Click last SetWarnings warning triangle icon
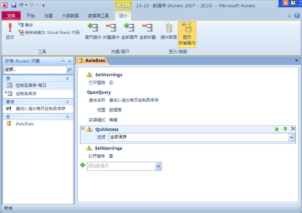The height and width of the screenshot is (213, 302). point(89,148)
